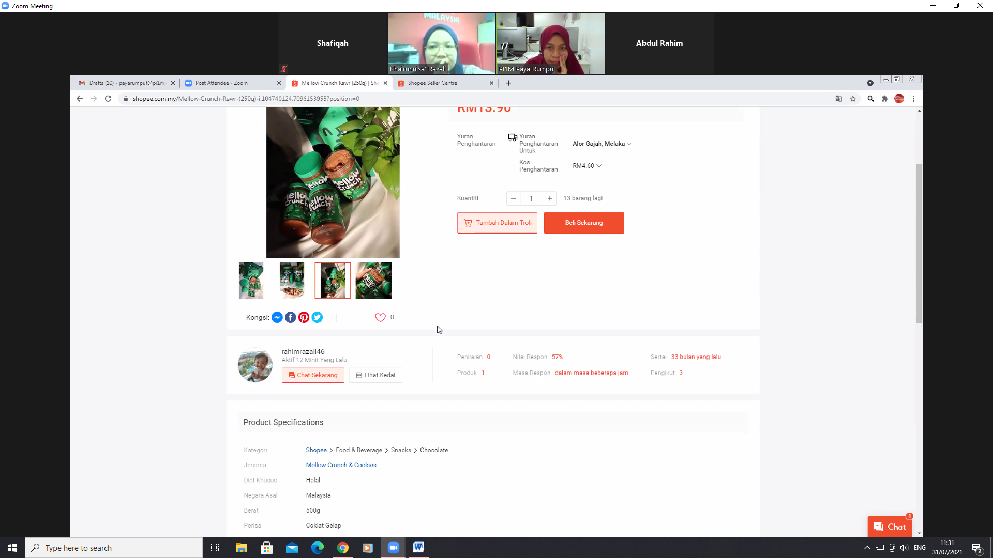Open Shopee Chat floating button
The image size is (993, 558).
point(890,527)
